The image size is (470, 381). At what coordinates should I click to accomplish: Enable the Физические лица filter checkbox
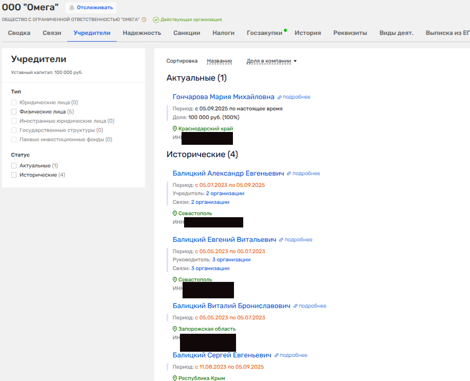pos(14,111)
